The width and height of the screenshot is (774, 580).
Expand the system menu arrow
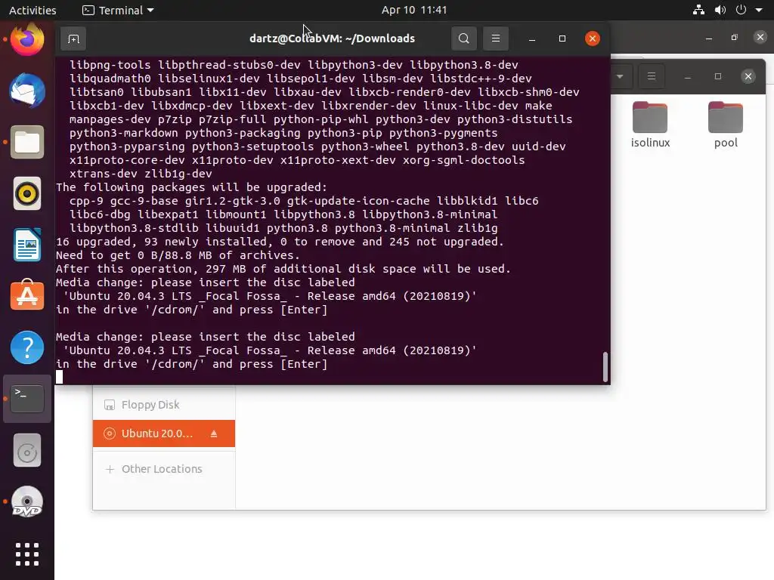[x=759, y=10]
